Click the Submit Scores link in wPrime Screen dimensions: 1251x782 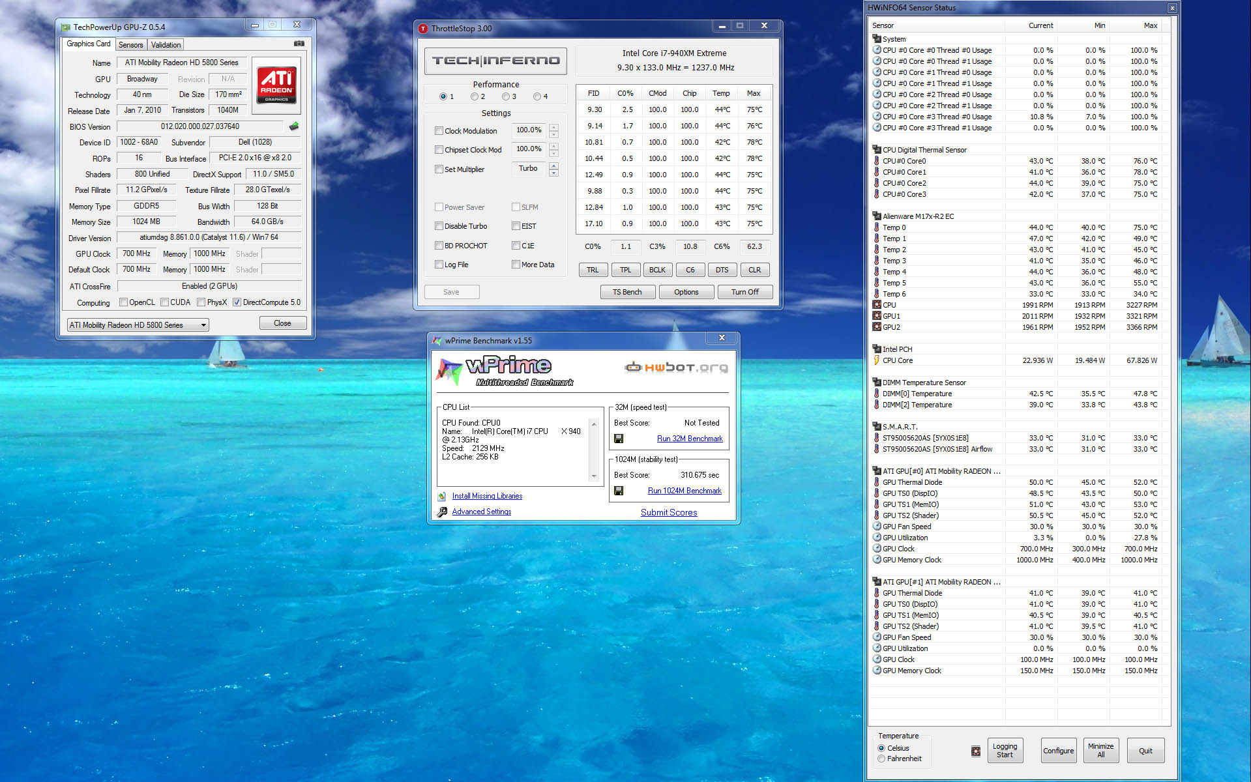pyautogui.click(x=669, y=513)
